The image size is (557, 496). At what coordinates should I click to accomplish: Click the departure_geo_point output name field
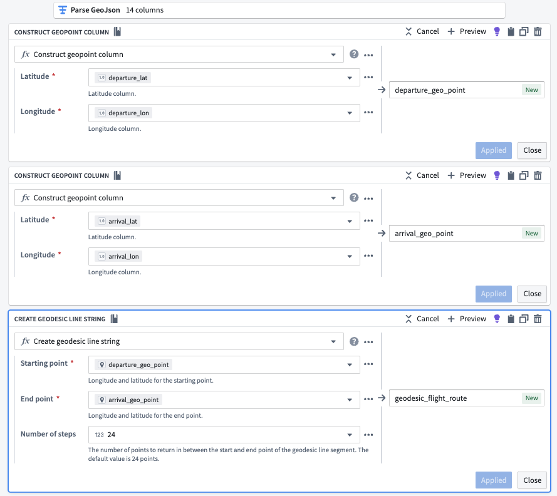466,90
